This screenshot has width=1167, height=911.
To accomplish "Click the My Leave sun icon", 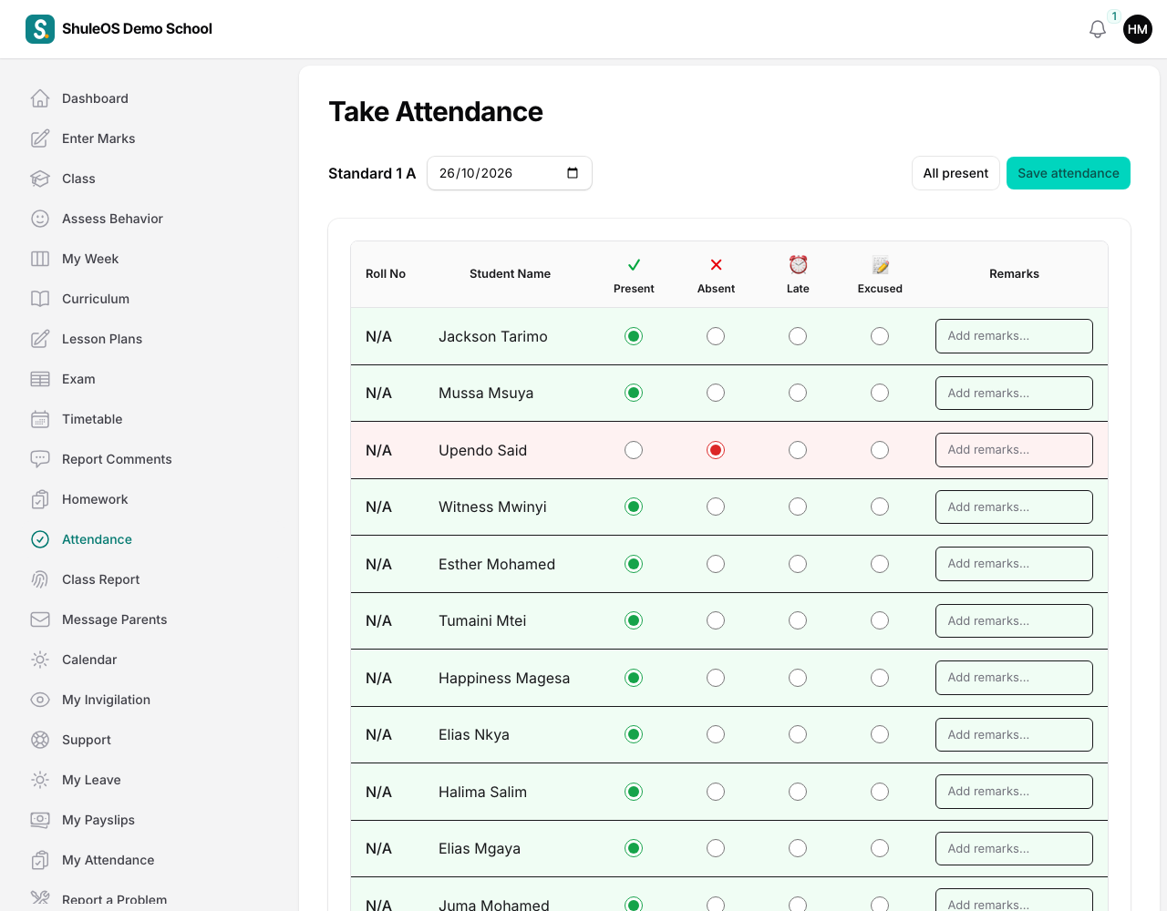I will 40,780.
